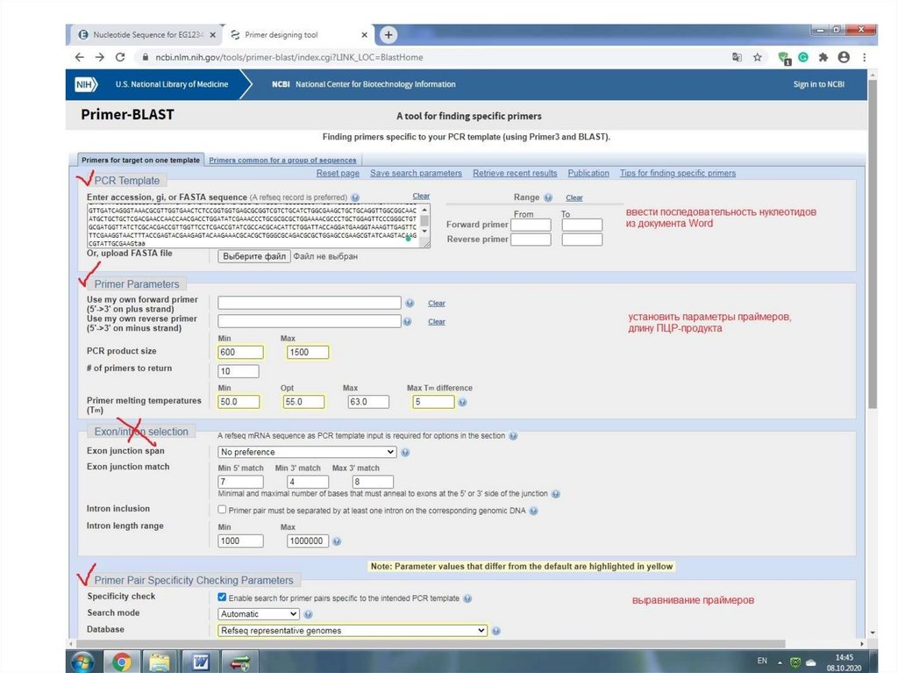Screen dimensions: 898x673
Task: Click the Tm Opt value field
Action: (303, 402)
